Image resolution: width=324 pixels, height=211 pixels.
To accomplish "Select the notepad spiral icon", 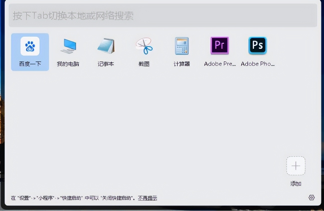I will tap(106, 46).
